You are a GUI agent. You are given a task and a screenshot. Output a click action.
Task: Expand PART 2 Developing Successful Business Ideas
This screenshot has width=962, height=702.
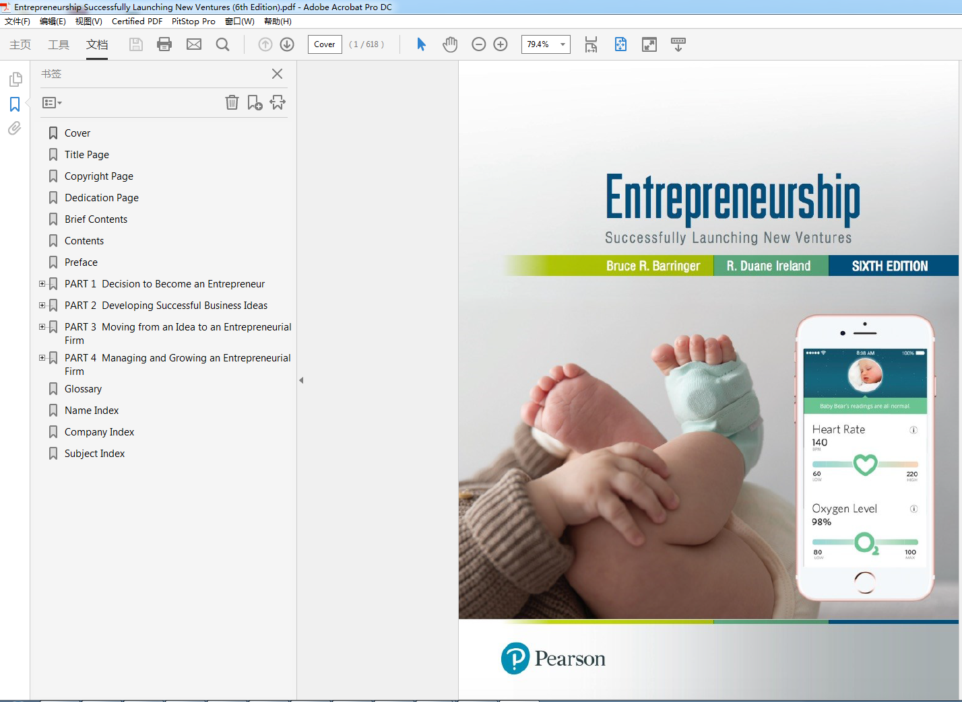42,306
